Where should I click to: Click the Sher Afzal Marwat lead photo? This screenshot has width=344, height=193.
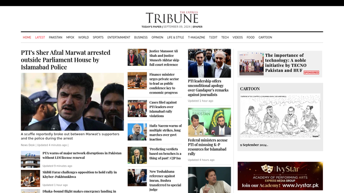[x=73, y=102]
